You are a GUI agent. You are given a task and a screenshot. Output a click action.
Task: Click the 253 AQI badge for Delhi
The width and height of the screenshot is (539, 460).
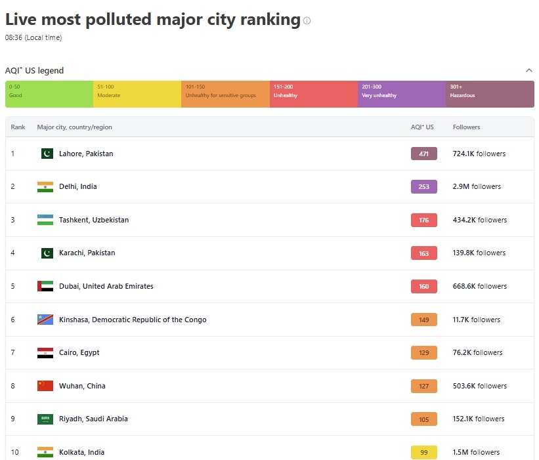tap(424, 186)
